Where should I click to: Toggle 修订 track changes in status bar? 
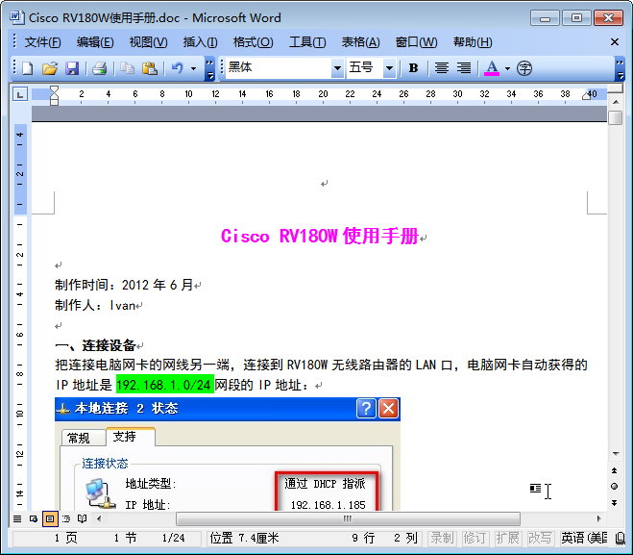[x=475, y=538]
